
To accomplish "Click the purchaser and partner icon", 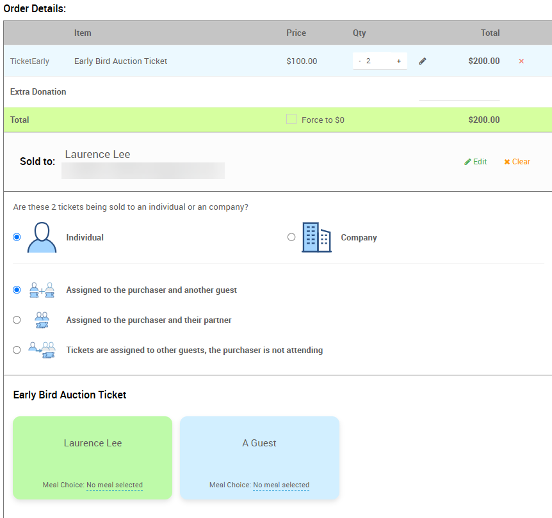I will point(42,320).
